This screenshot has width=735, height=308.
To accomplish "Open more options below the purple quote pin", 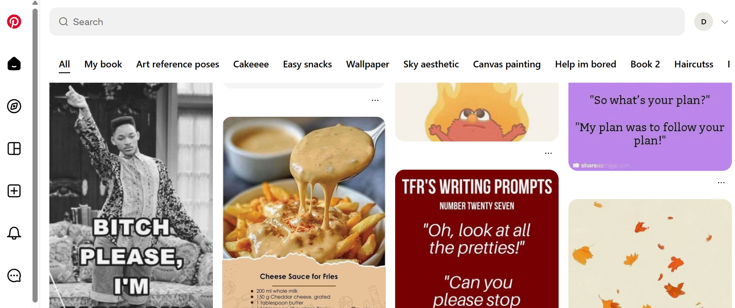I will coord(721,183).
